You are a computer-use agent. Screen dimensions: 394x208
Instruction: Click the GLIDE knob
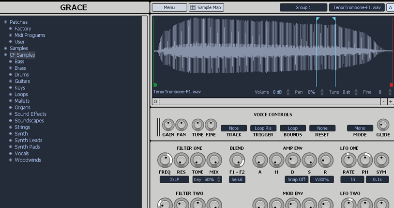tap(383, 125)
